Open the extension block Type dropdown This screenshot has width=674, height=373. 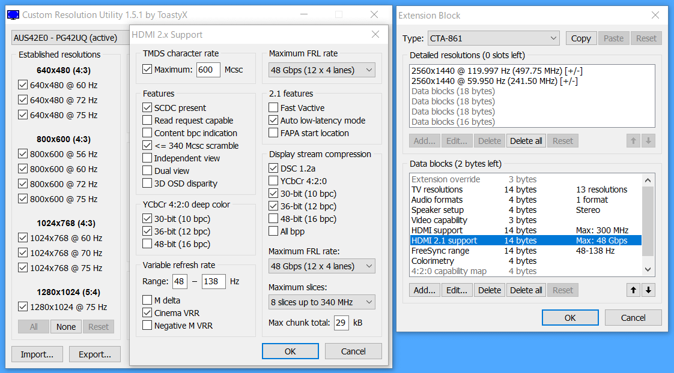click(493, 38)
